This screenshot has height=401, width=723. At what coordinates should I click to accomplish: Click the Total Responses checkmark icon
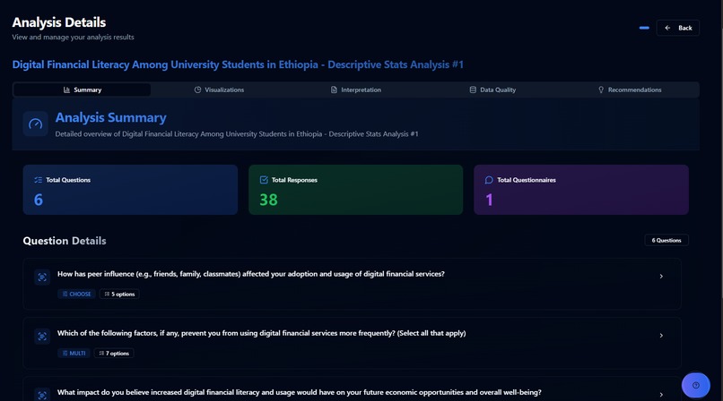264,180
